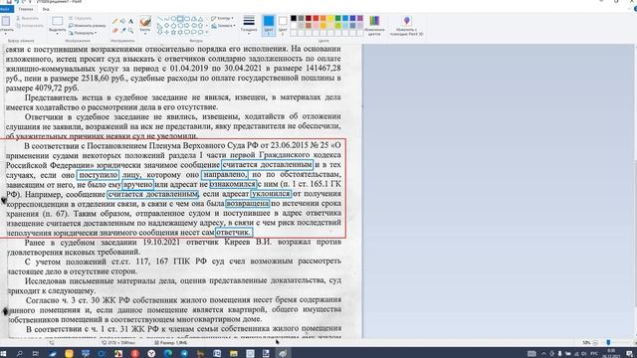Select the Color picker eyedropper tool
The image size is (637, 358).
123,30
